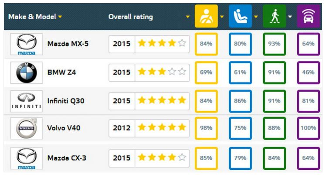Image resolution: width=326 pixels, height=175 pixels.
Task: Select the Make & Model column header
Action: (33, 17)
